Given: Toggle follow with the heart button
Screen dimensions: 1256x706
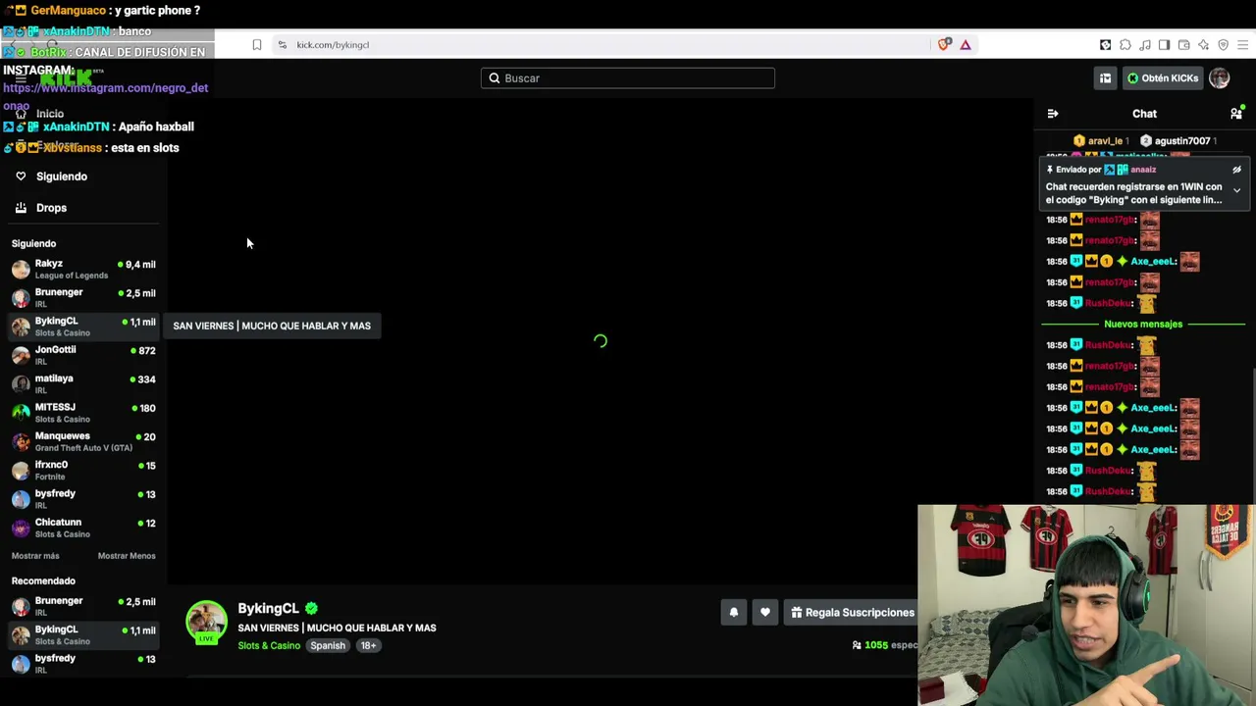Looking at the screenshot, I should tap(765, 613).
